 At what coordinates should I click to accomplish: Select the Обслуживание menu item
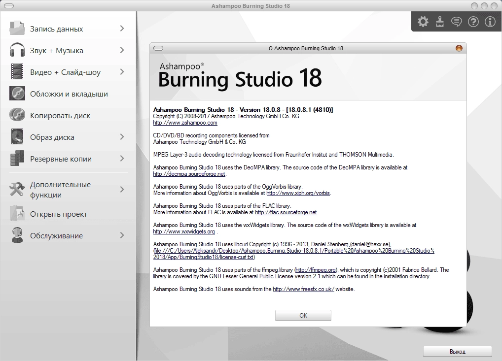point(68,235)
